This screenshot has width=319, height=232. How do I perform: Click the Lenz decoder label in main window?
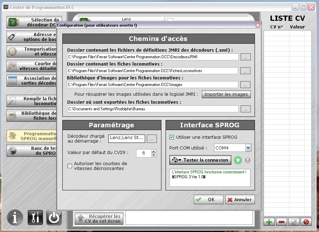coord(126,19)
